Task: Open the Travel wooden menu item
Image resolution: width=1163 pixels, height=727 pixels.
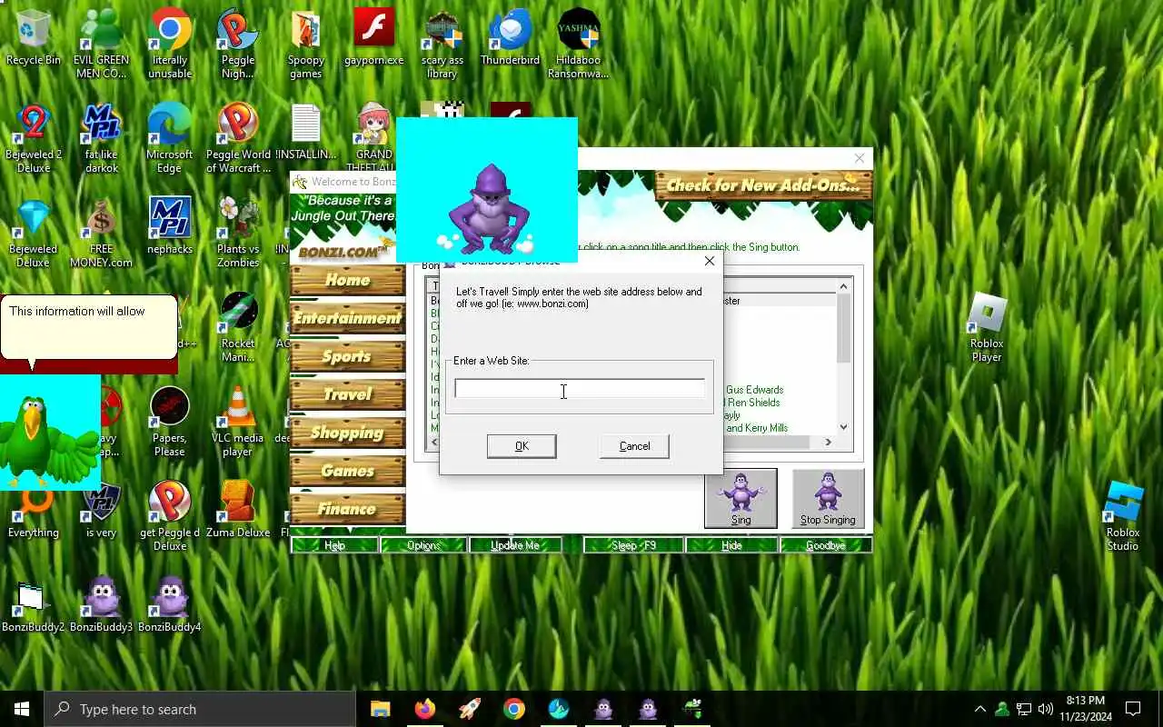Action: click(348, 394)
